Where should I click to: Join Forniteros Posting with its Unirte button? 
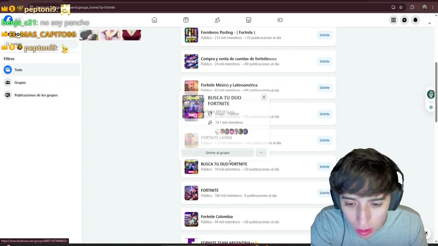pyautogui.click(x=325, y=35)
